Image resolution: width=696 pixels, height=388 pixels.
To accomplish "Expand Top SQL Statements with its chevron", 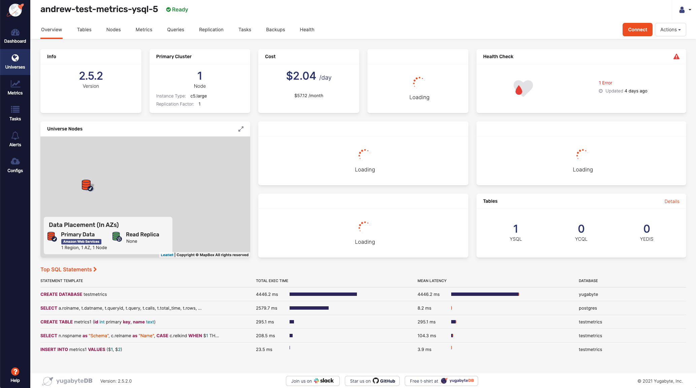I will [x=95, y=269].
